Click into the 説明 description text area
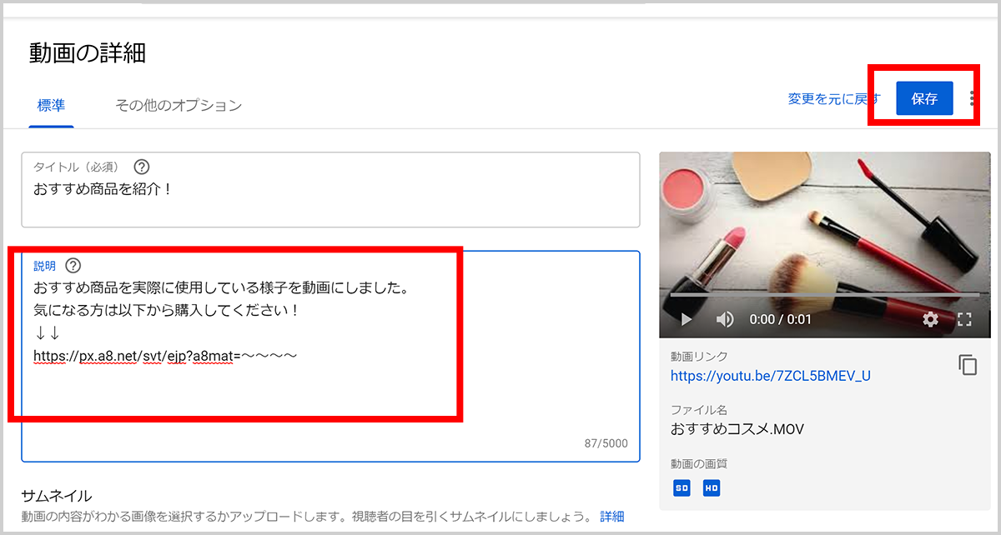Viewport: 1001px width, 535px height. (x=330, y=356)
